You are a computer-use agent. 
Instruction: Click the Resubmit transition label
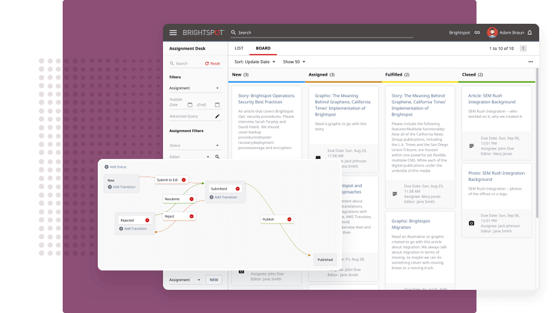click(x=172, y=199)
